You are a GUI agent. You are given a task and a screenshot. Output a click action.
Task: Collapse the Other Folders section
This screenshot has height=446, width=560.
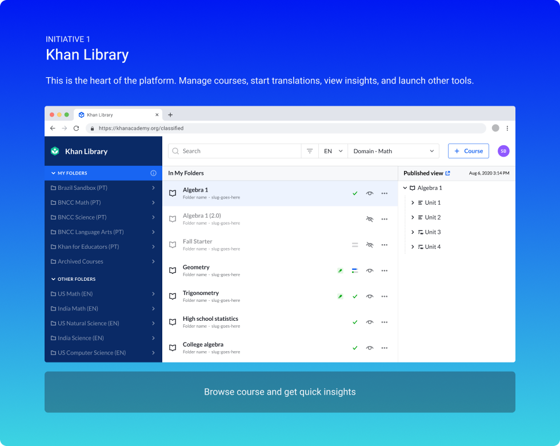coord(53,279)
